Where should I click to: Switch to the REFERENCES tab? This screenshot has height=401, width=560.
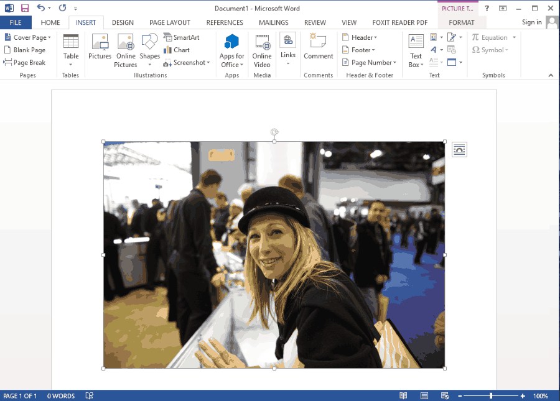click(x=225, y=22)
